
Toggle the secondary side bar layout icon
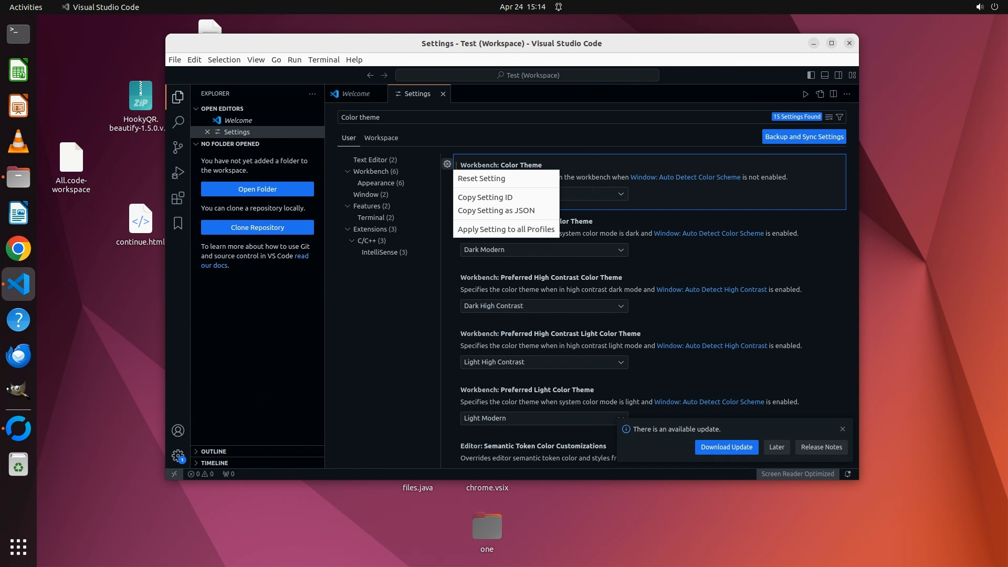pyautogui.click(x=838, y=75)
